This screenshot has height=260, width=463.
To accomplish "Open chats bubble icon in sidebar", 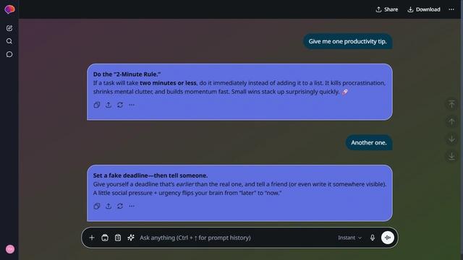I will [x=9, y=54].
